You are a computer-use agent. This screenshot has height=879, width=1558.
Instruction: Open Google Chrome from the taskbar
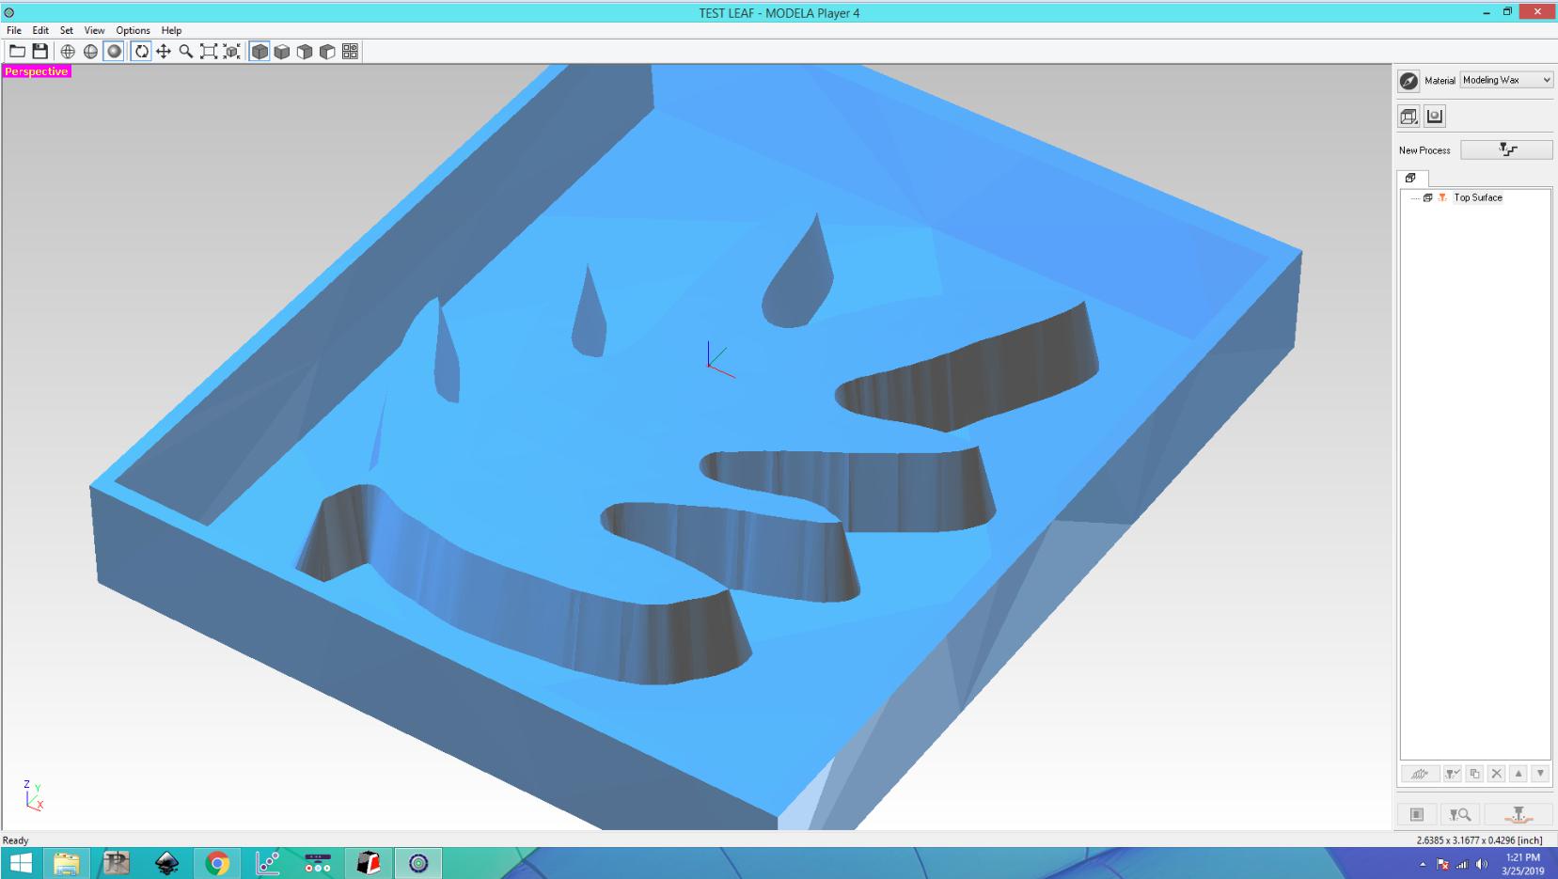tap(217, 863)
